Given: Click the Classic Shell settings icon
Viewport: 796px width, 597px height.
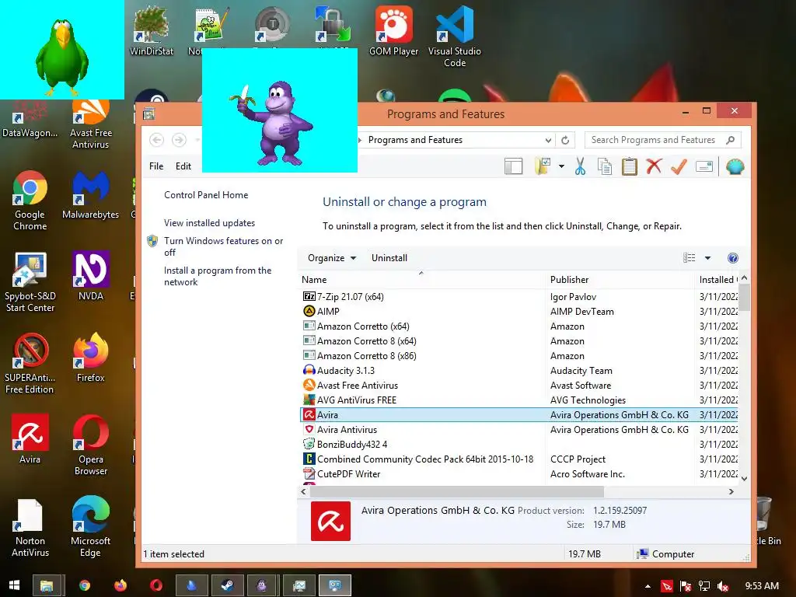Looking at the screenshot, I should [735, 166].
